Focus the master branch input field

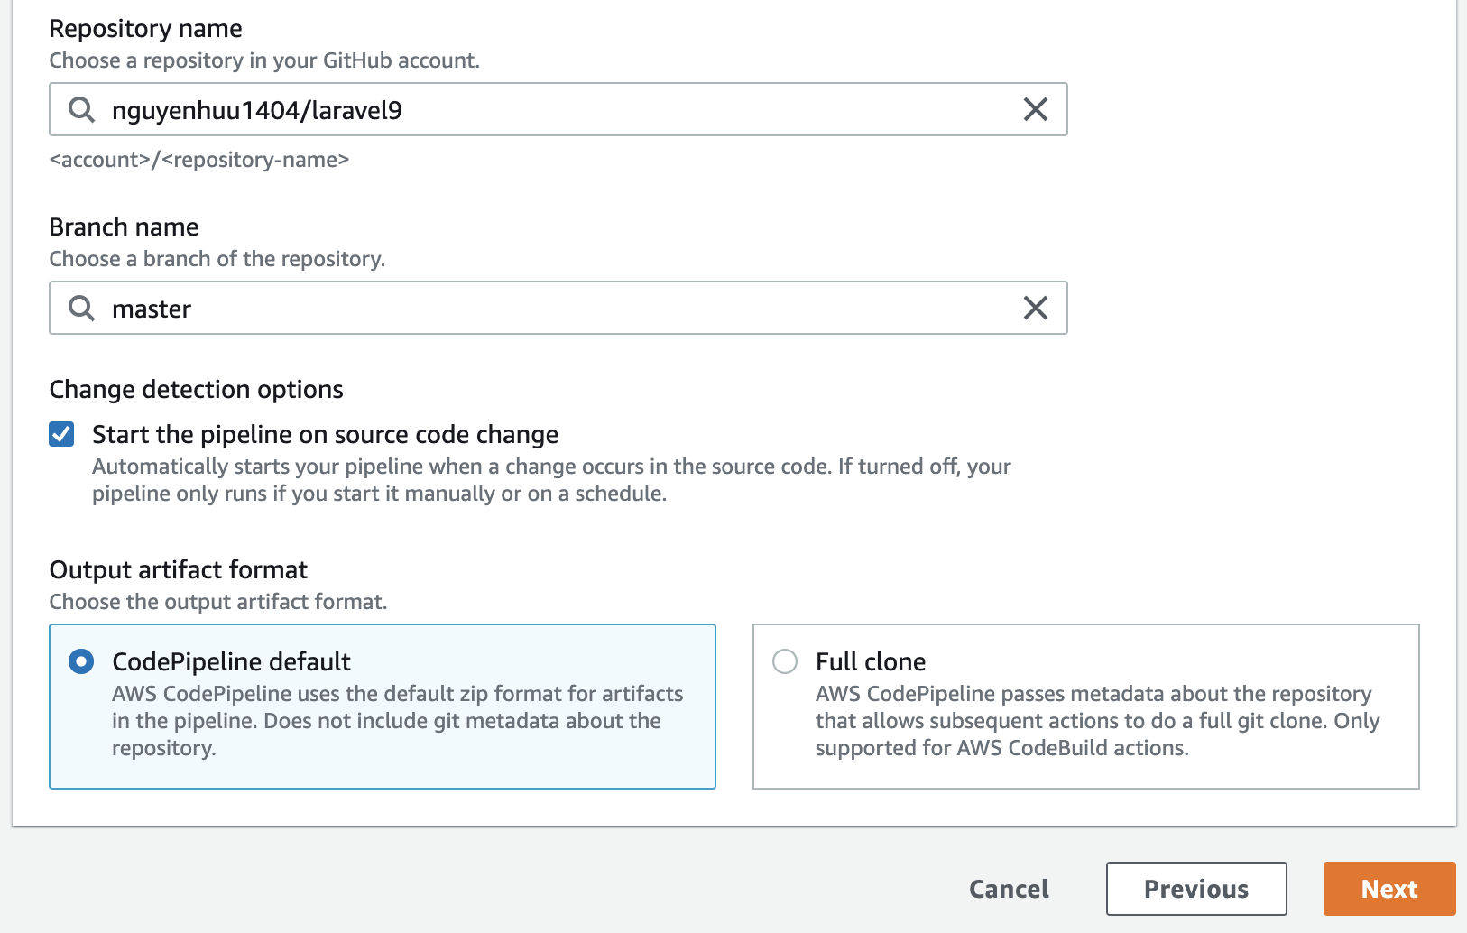(558, 308)
